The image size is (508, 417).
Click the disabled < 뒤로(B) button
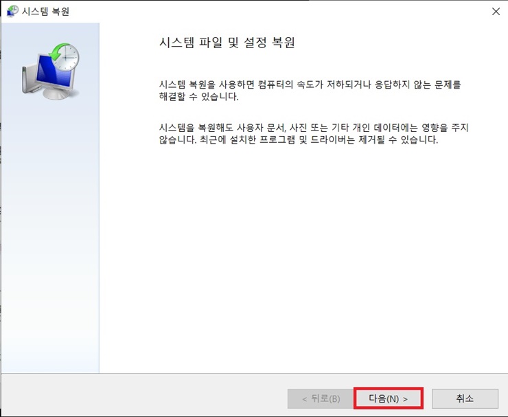[321, 398]
